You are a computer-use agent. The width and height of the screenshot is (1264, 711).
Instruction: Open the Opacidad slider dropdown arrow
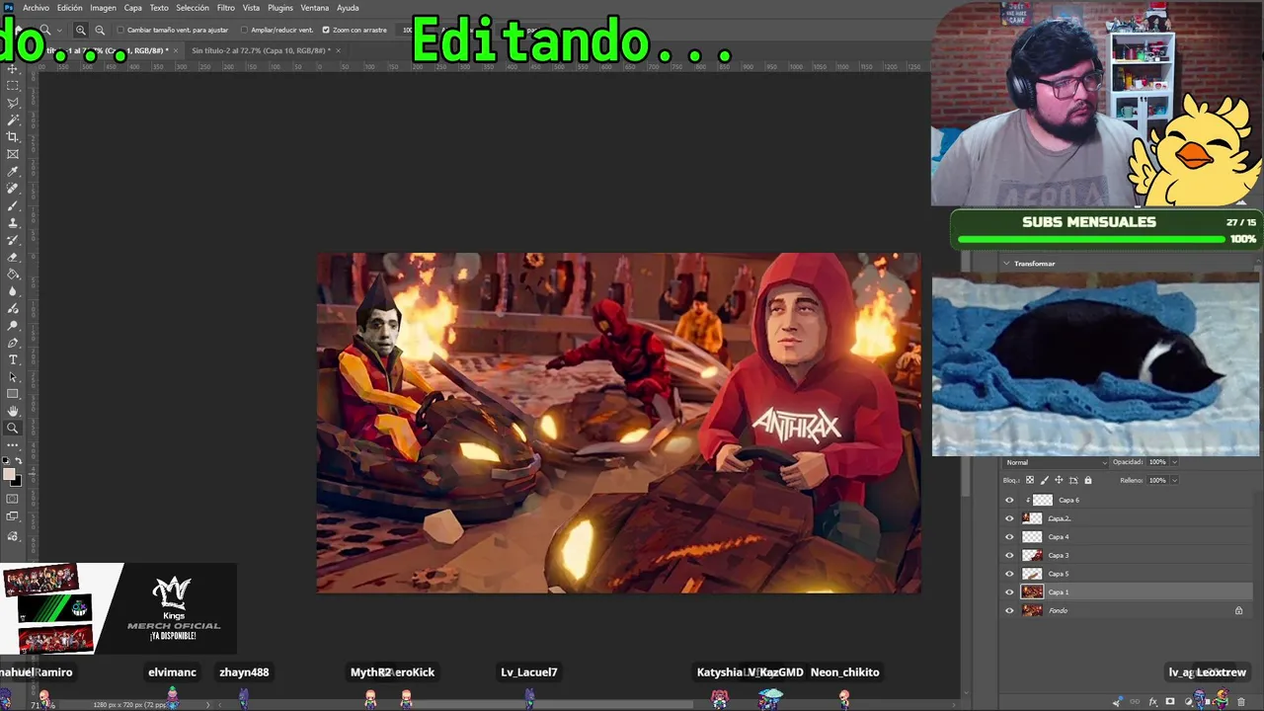1174,462
